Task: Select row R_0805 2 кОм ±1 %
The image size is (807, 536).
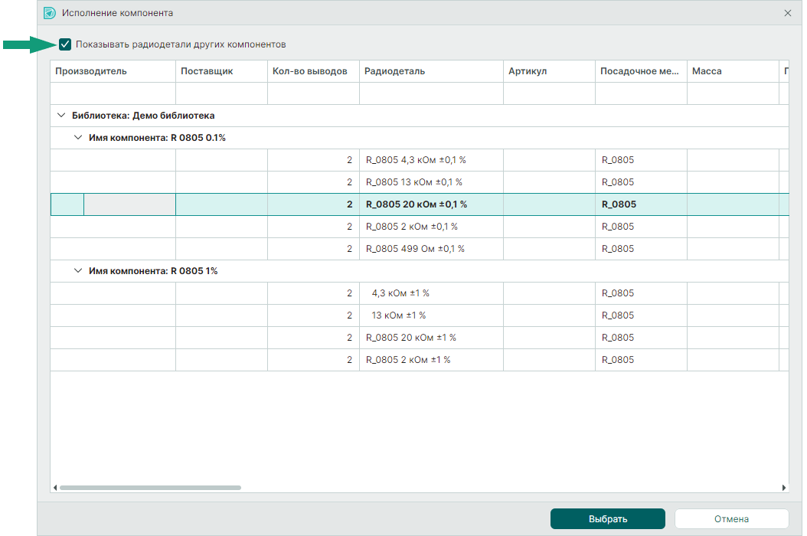Action: (x=420, y=359)
